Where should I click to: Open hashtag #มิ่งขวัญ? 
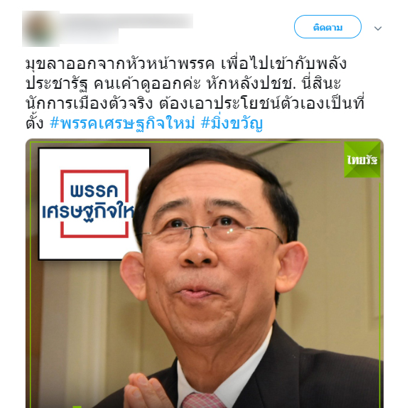[232, 124]
